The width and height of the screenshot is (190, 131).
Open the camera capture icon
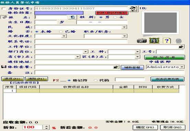[x=142, y=41]
